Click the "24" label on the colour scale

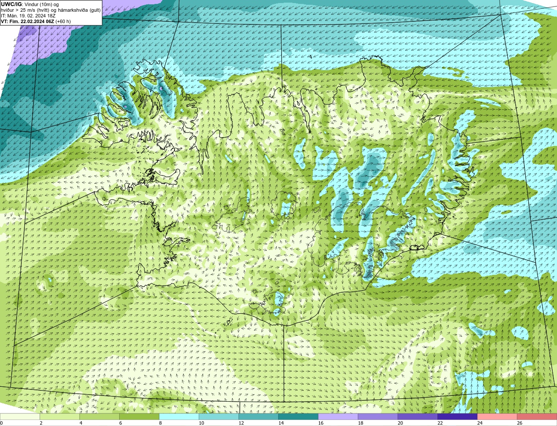[480, 423]
